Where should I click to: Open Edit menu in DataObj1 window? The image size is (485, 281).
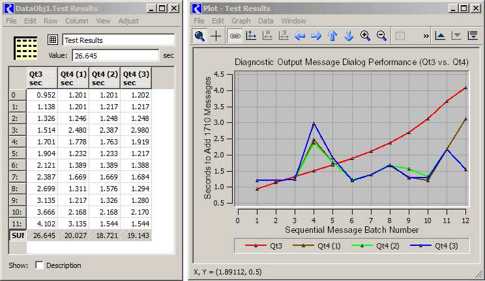30,21
